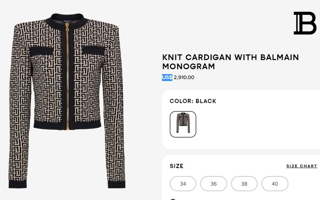The height and width of the screenshot is (200, 320).
Task: Pick size 40
Action: (x=275, y=184)
